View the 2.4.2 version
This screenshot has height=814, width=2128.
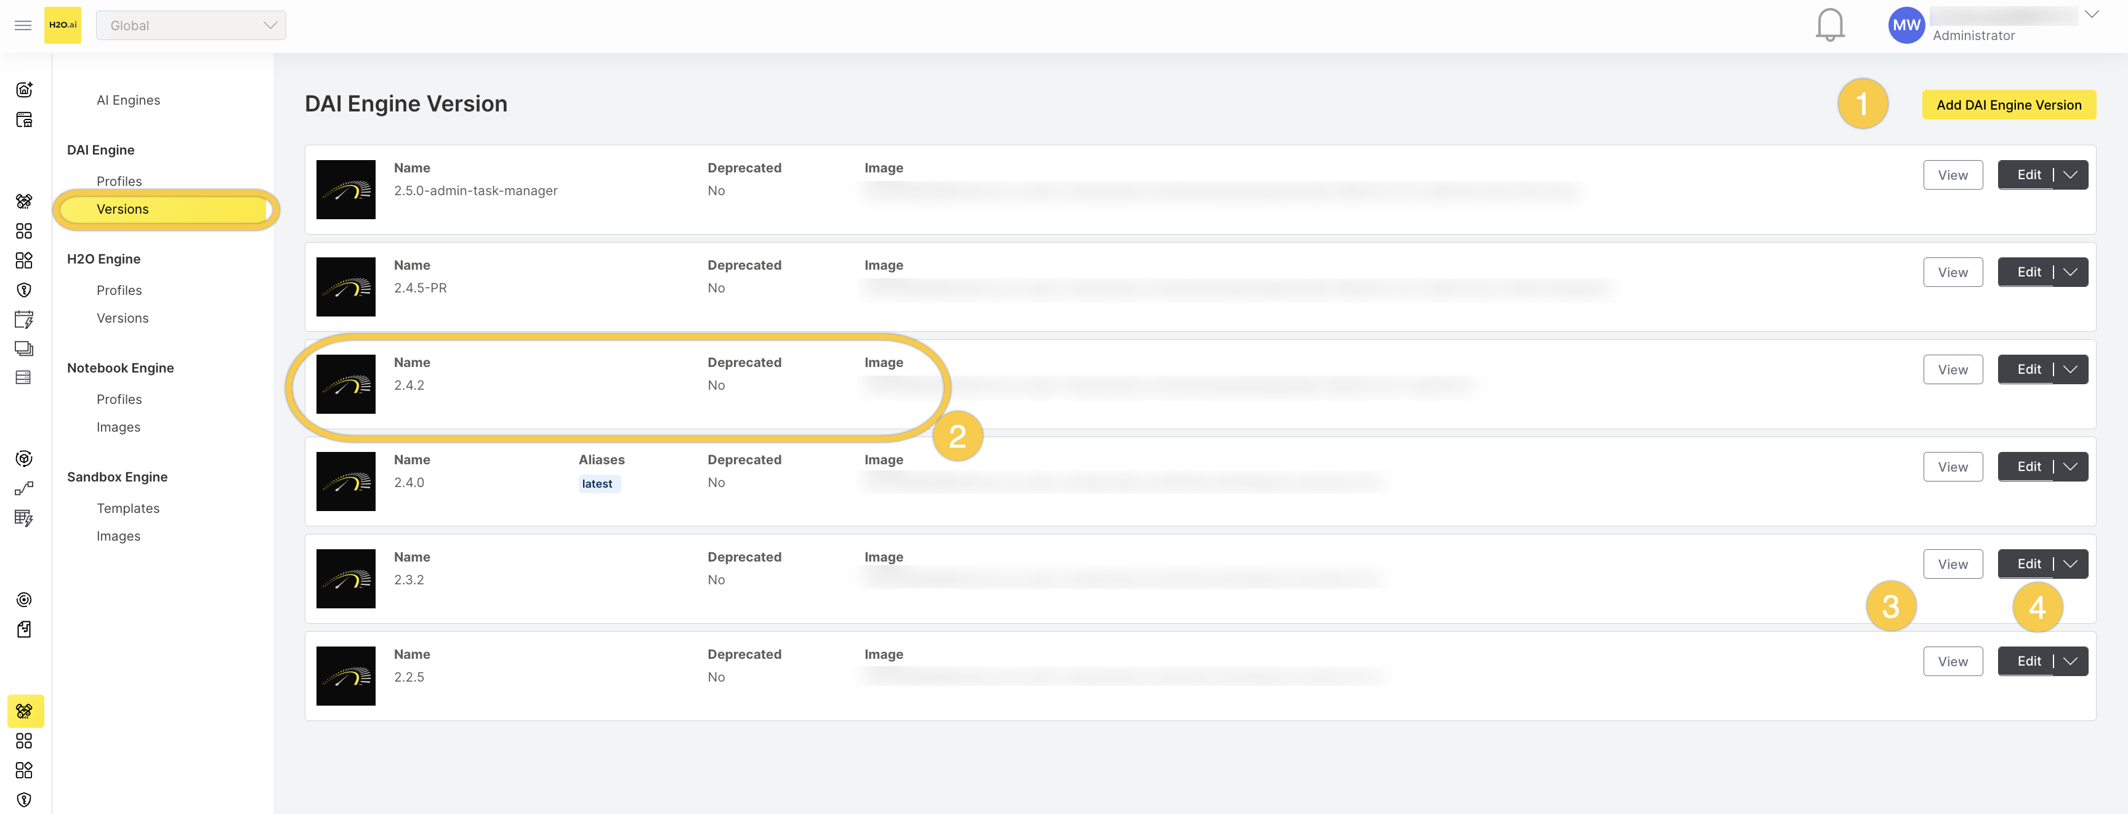coord(1952,369)
